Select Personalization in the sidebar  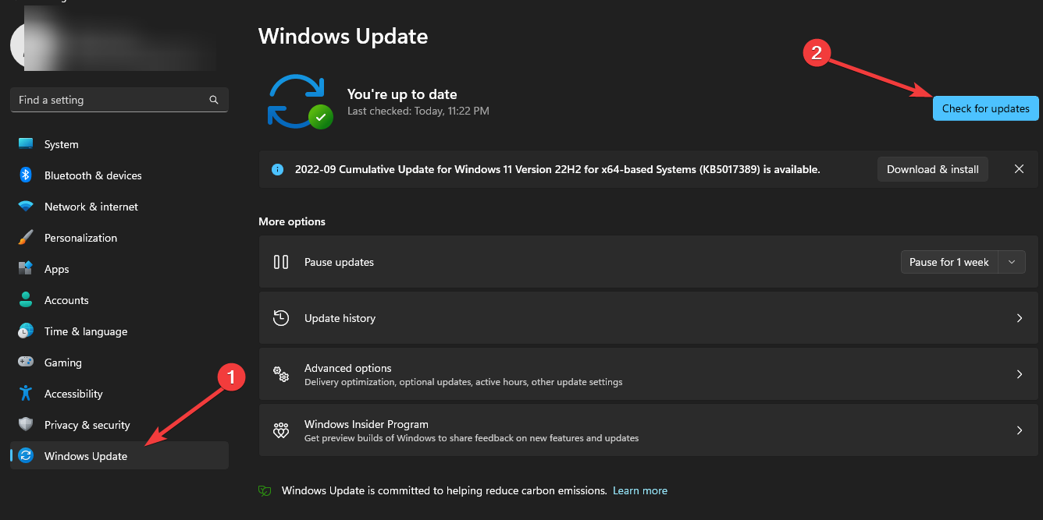pyautogui.click(x=119, y=238)
